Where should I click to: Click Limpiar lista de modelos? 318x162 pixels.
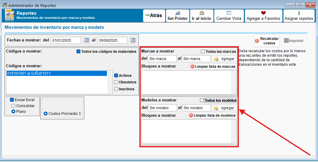(212, 115)
